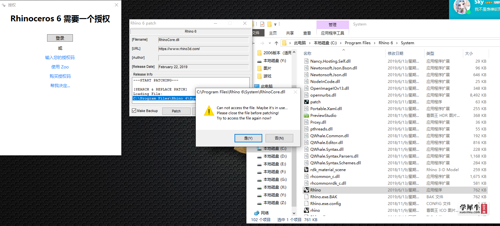Click the 使用 Zoo link
Screen dimensions: 500x226
(x=60, y=67)
